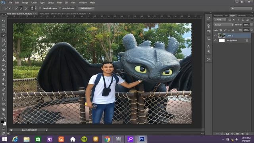This screenshot has width=254, height=143.
Task: Switch to IMG_7616 photo document tab
Action: [x=63, y=14]
